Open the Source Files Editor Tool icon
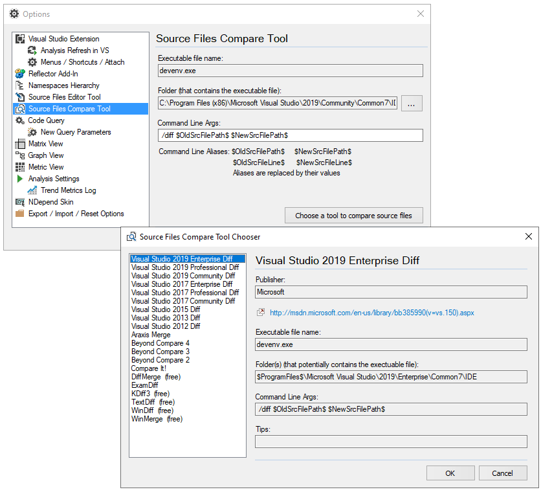This screenshot has height=494, width=541. click(x=20, y=97)
